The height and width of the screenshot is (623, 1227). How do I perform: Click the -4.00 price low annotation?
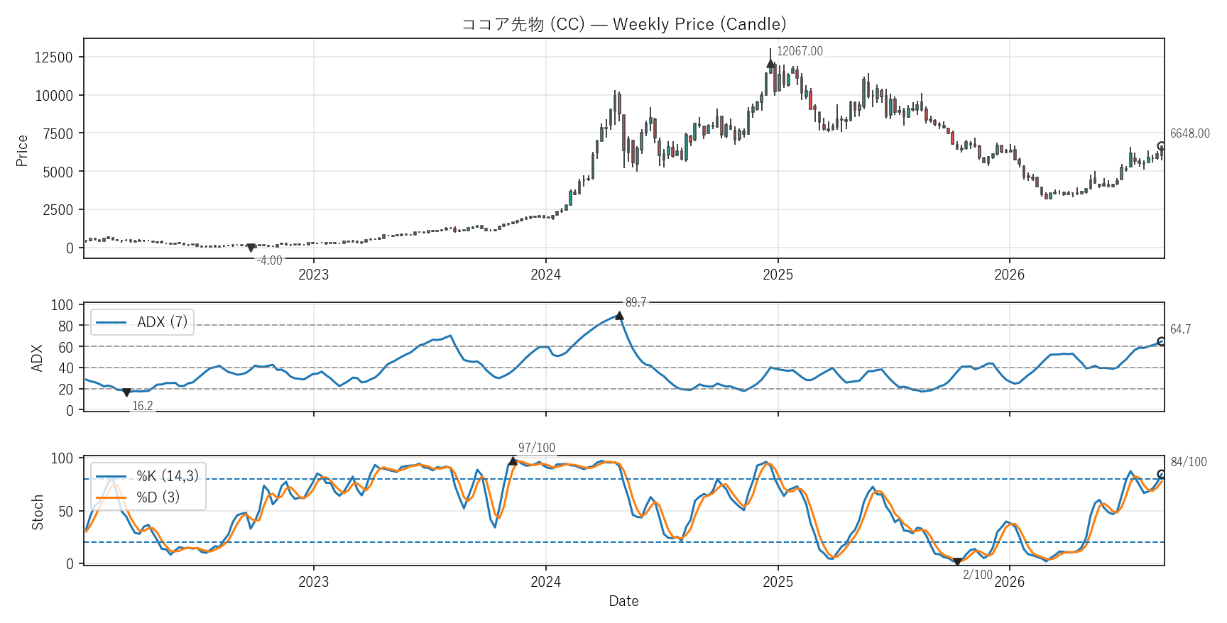[270, 260]
